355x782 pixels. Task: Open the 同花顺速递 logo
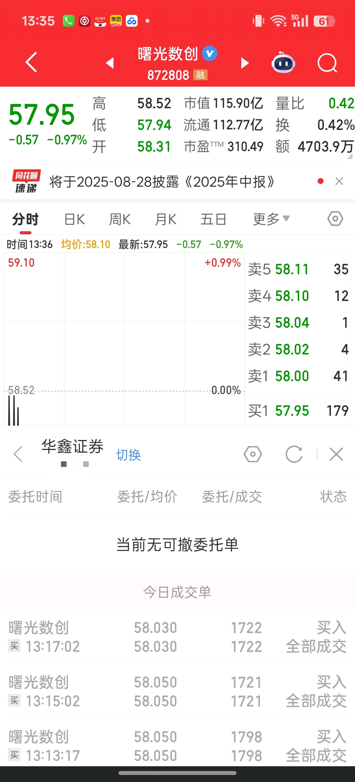coord(26,181)
